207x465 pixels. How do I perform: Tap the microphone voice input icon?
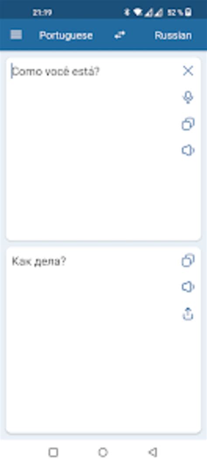pos(188,97)
